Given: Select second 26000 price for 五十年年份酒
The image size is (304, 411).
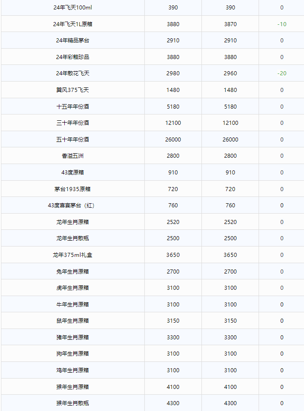Looking at the screenshot, I should click(230, 139).
